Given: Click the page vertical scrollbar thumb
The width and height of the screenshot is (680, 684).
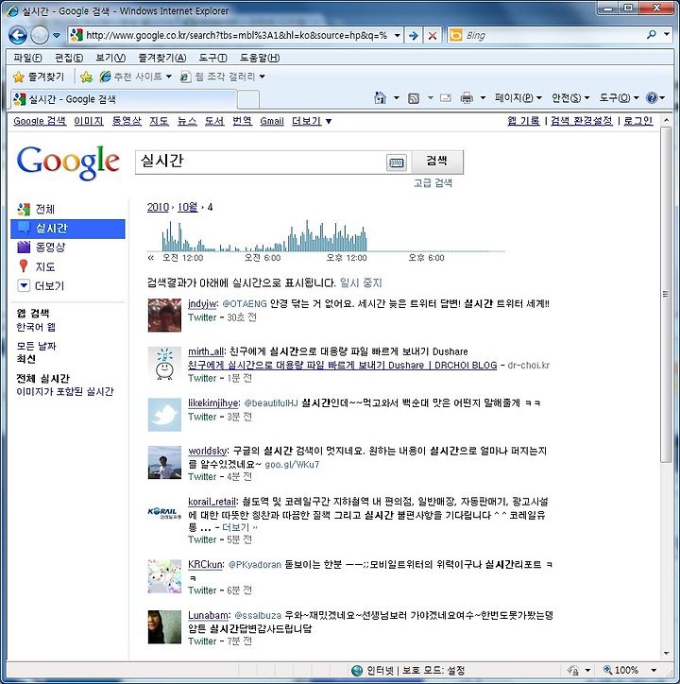Looking at the screenshot, I should [666, 295].
